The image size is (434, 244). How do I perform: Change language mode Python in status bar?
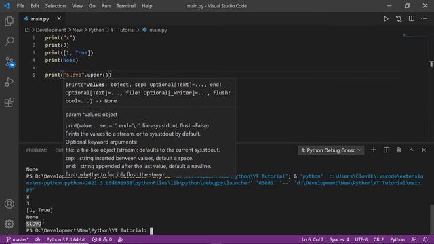pyautogui.click(x=397, y=239)
